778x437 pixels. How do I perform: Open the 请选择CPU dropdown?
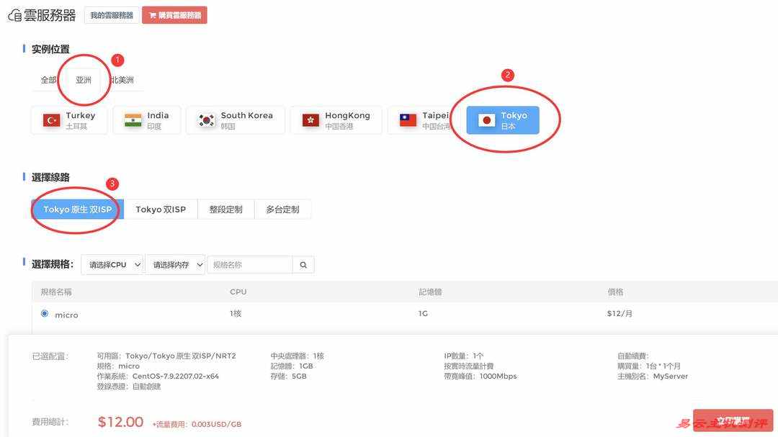(112, 265)
